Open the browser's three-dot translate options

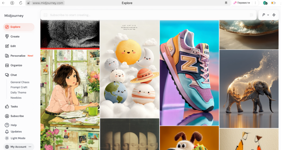[x=255, y=3]
